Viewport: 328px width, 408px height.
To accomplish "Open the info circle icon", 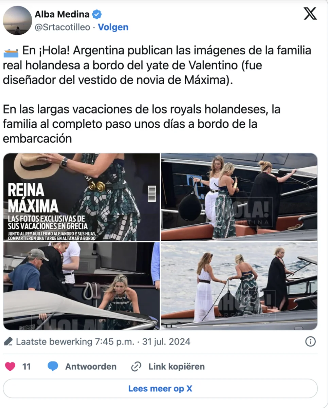I will (310, 342).
